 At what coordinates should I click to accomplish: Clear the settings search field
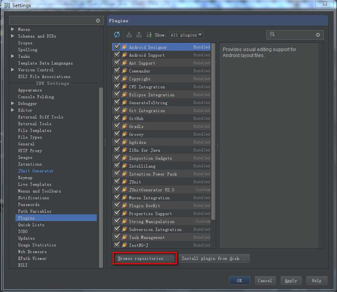pyautogui.click(x=98, y=21)
